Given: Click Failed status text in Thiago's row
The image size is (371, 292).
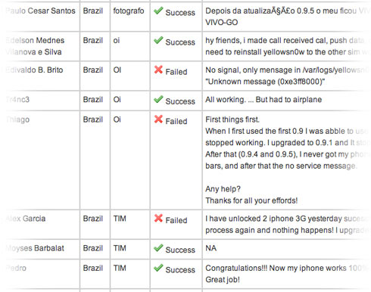Looking at the screenshot, I should pyautogui.click(x=176, y=121).
